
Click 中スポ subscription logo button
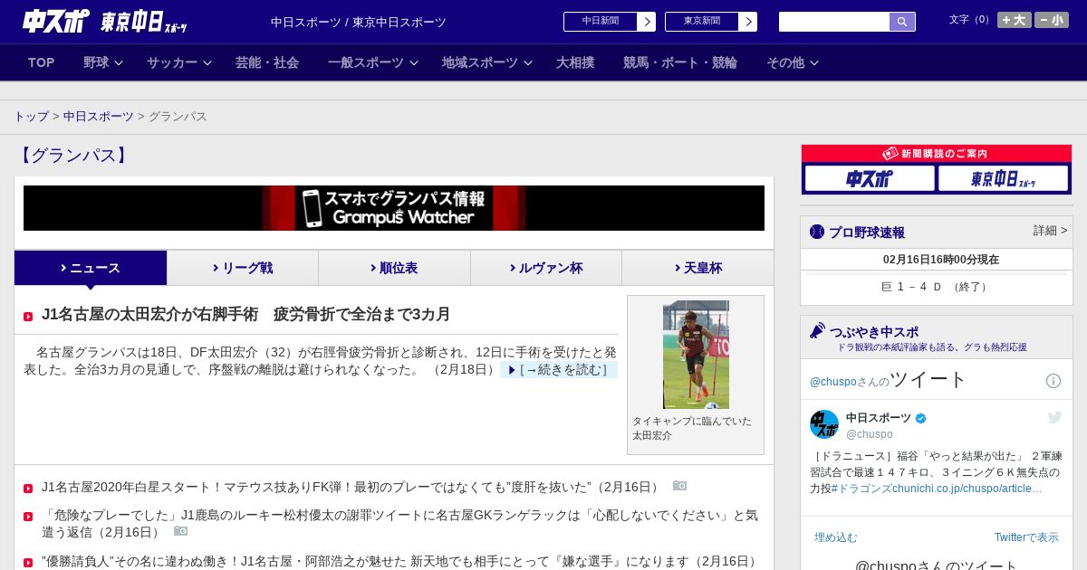pos(870,178)
